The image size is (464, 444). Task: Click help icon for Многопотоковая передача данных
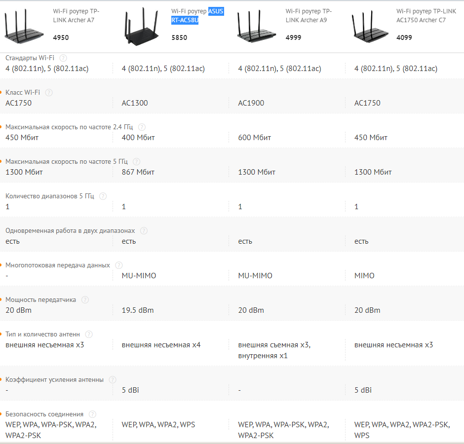[x=118, y=265]
